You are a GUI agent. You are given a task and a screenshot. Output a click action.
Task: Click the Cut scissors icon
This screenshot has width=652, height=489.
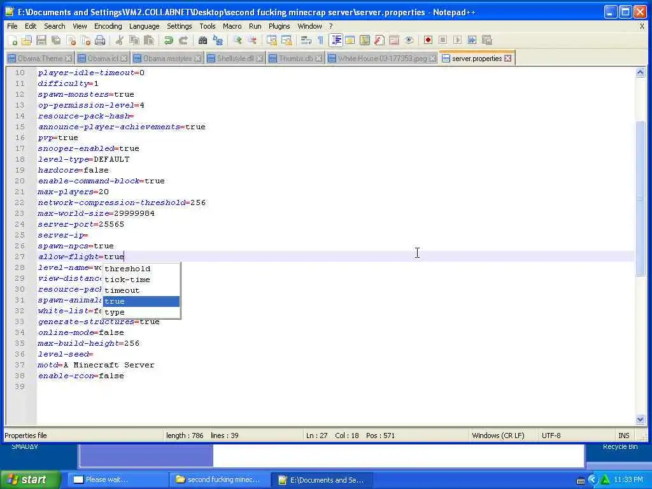[119, 40]
